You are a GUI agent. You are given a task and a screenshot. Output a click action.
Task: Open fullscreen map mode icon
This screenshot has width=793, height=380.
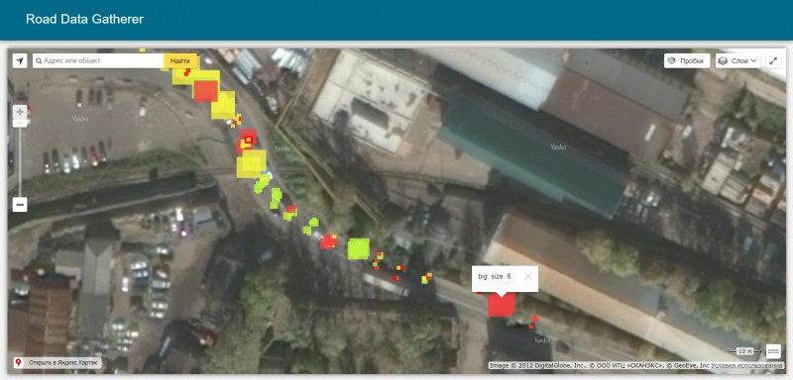coord(773,61)
